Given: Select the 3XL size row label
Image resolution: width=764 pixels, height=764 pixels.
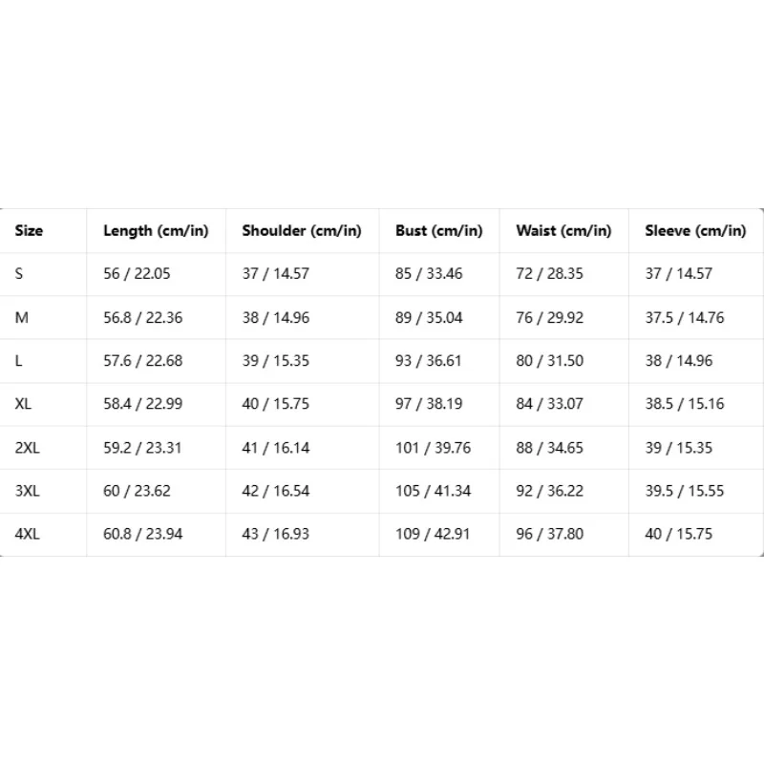Looking at the screenshot, I should click(x=28, y=491).
